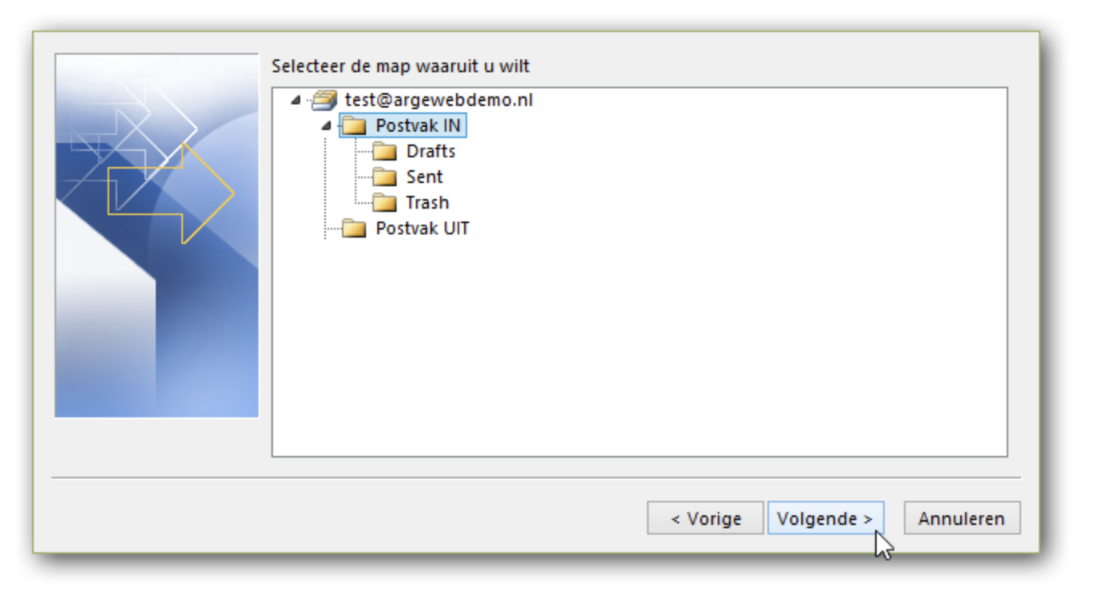Select the test@argewebdemo.nl account label
Viewport: 1095px width, 594px height.
[x=439, y=100]
